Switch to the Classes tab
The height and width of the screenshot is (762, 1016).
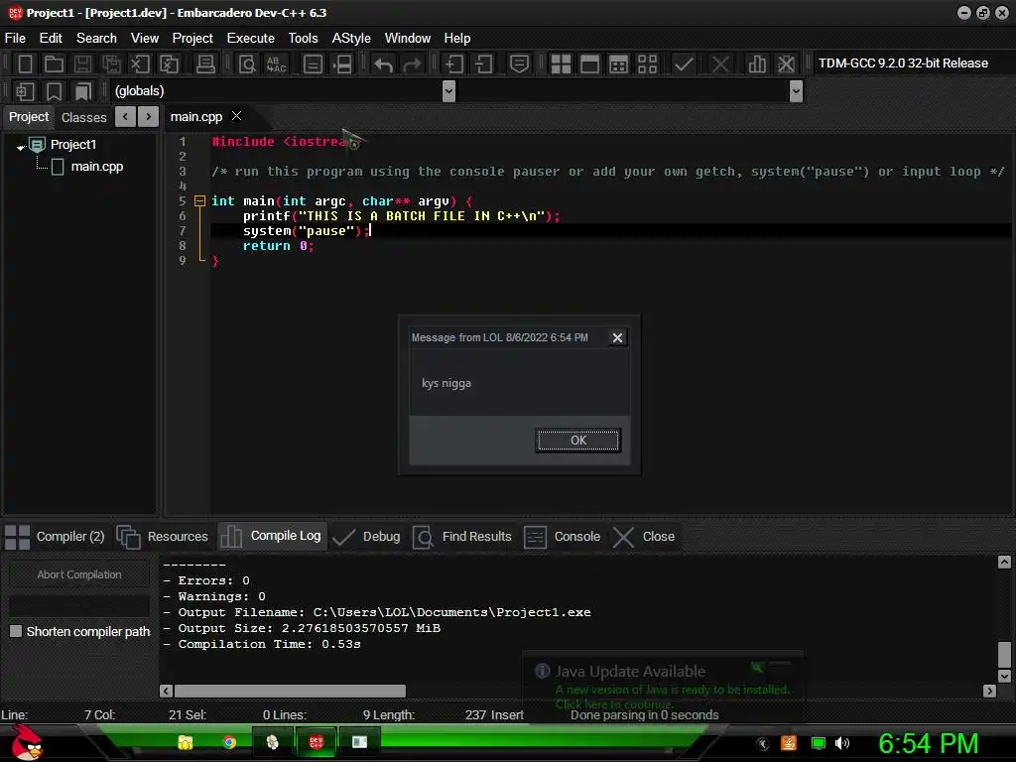point(83,117)
